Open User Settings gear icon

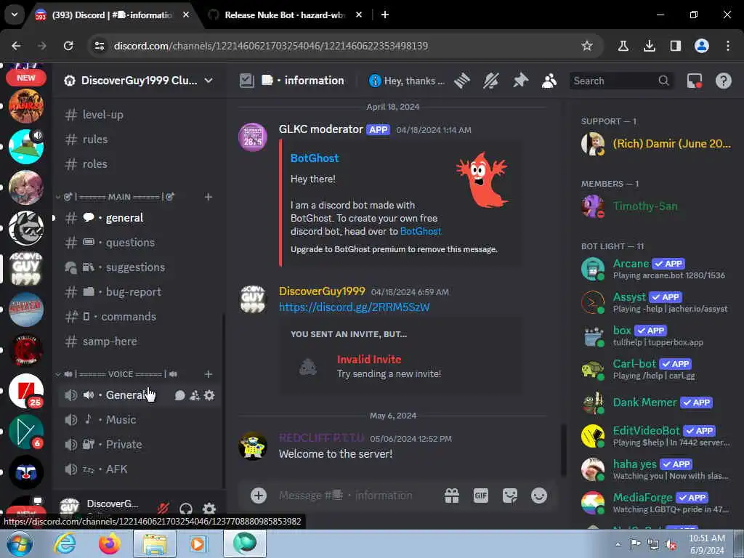point(209,509)
